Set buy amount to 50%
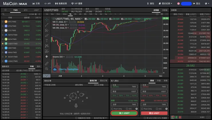The width and height of the screenshot is (212, 120). tap(121, 96)
